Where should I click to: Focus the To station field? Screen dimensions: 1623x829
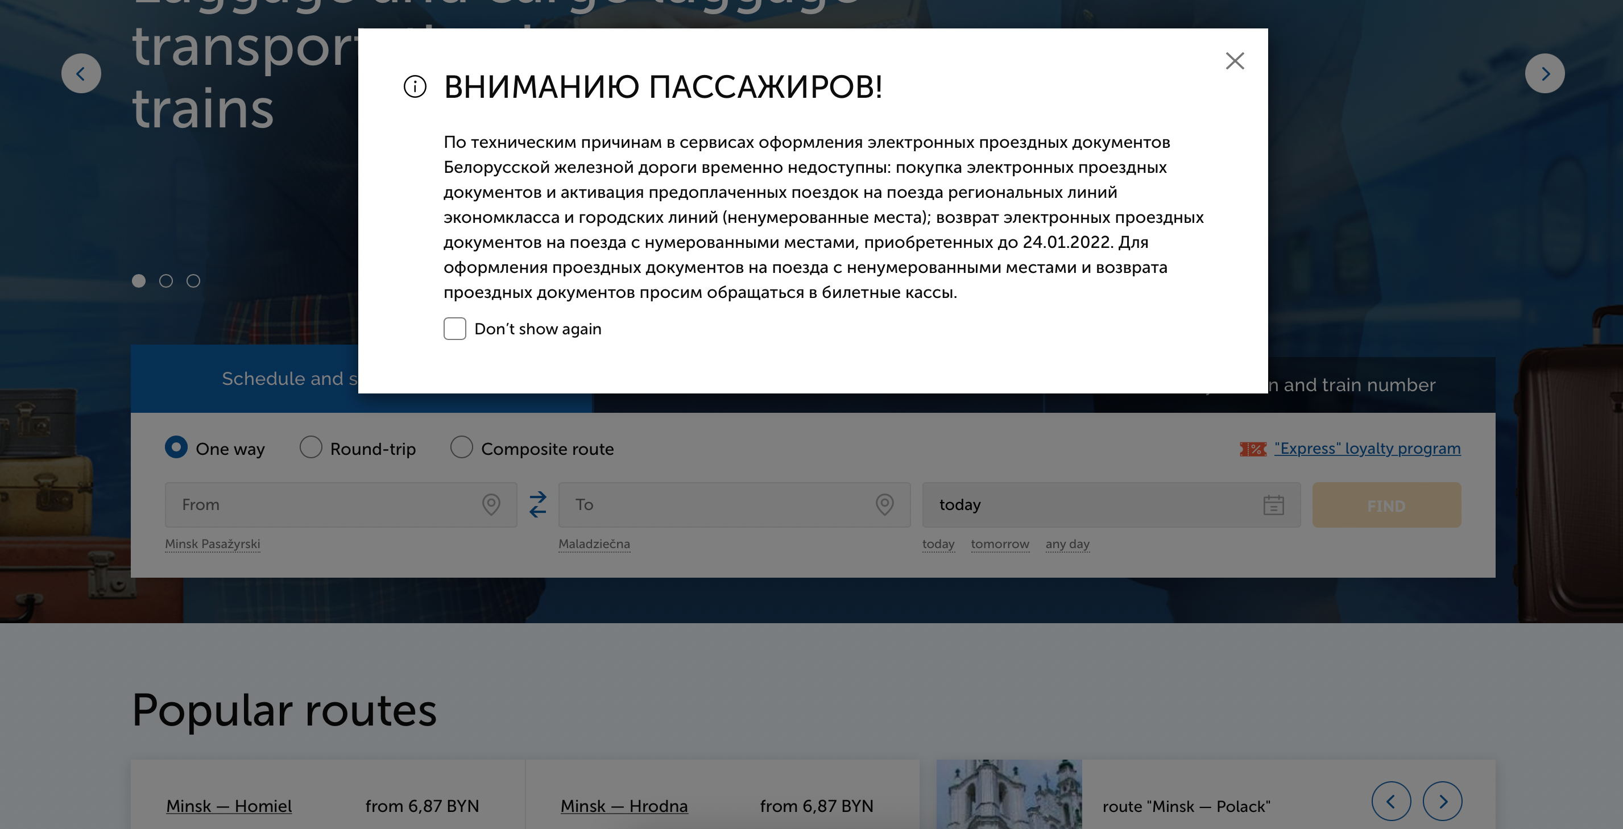734,504
